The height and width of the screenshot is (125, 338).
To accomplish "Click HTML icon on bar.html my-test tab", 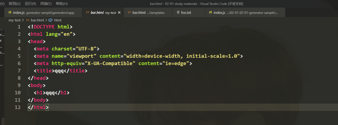I will click(87, 12).
